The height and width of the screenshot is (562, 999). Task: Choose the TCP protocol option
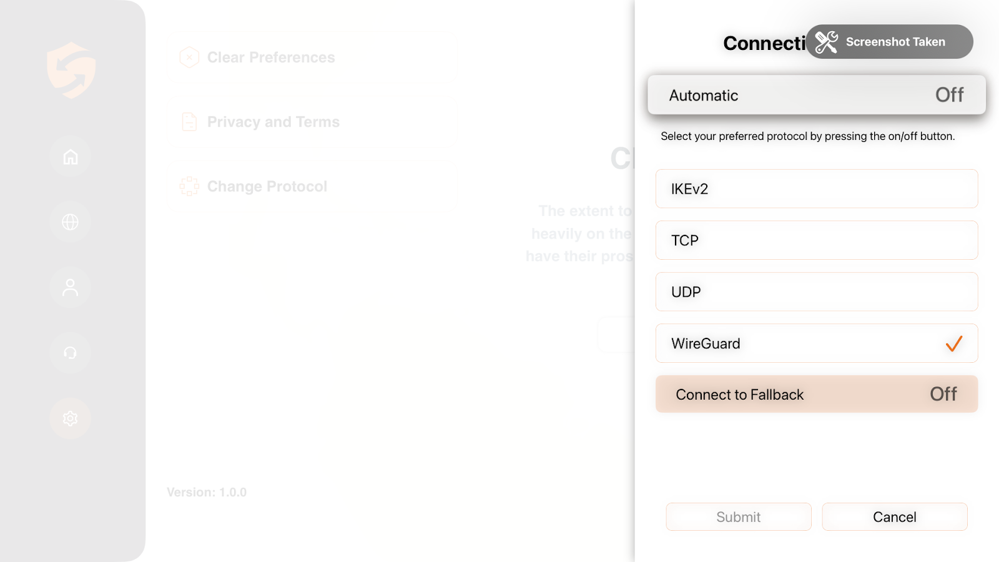tap(816, 240)
